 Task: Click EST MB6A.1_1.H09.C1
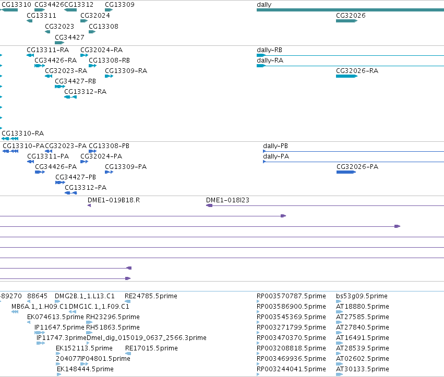click(15, 312)
